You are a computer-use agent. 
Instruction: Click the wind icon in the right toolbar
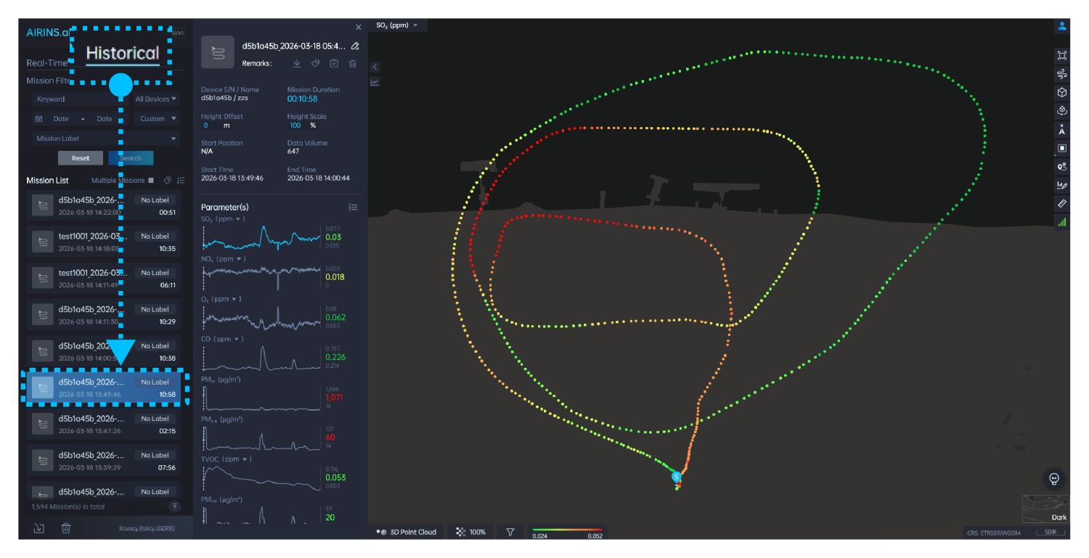point(1062,74)
